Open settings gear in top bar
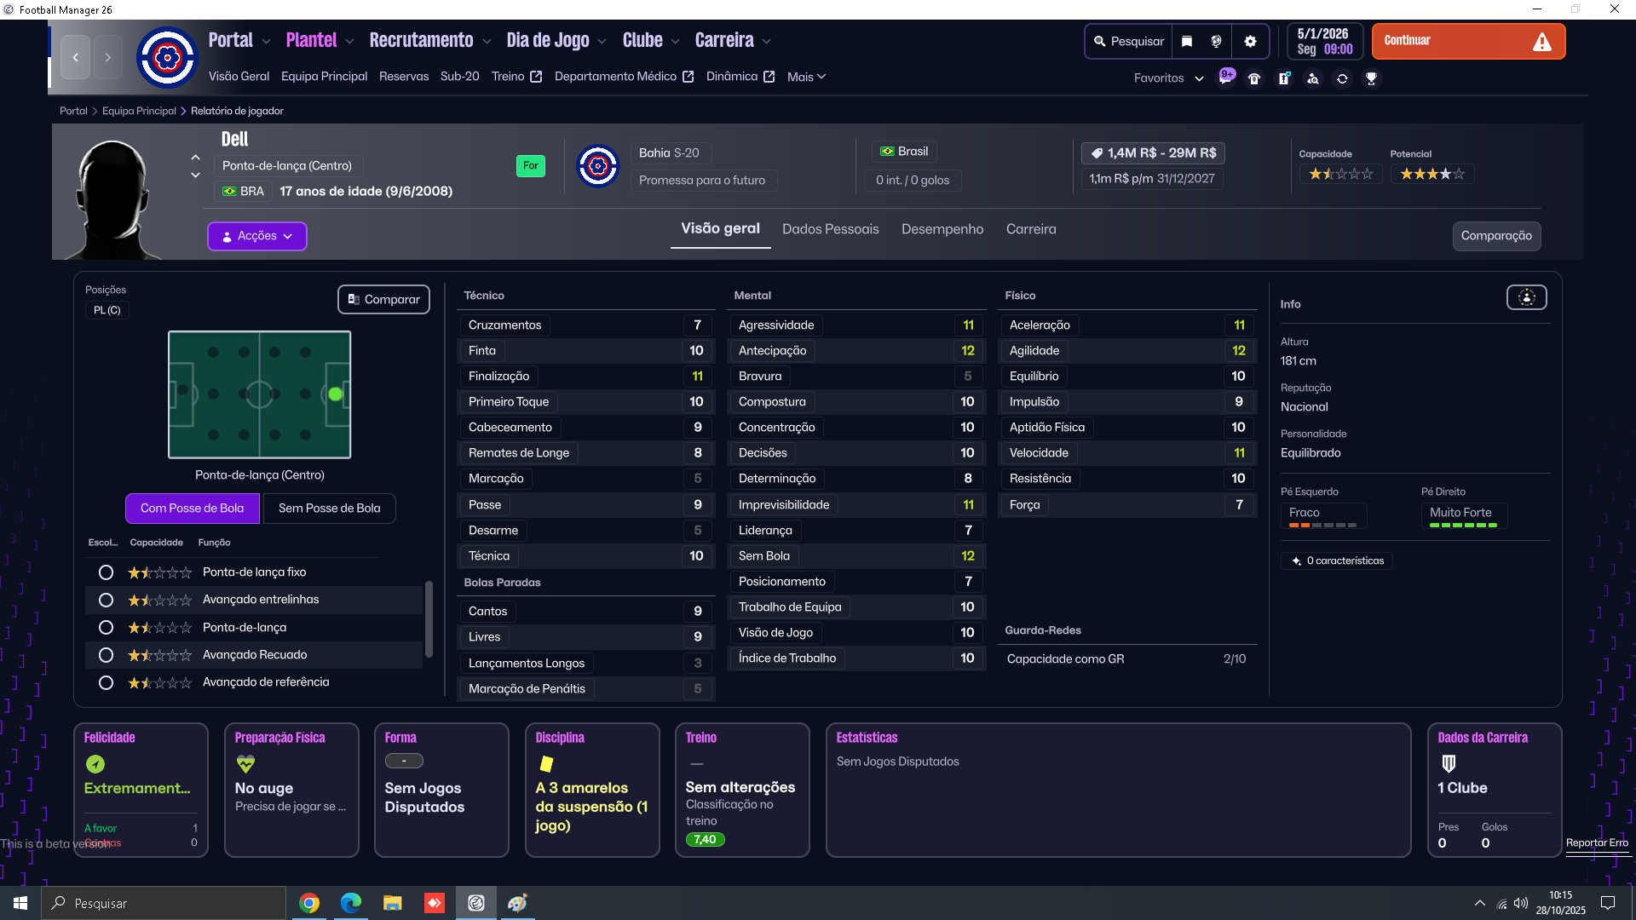 [1250, 42]
